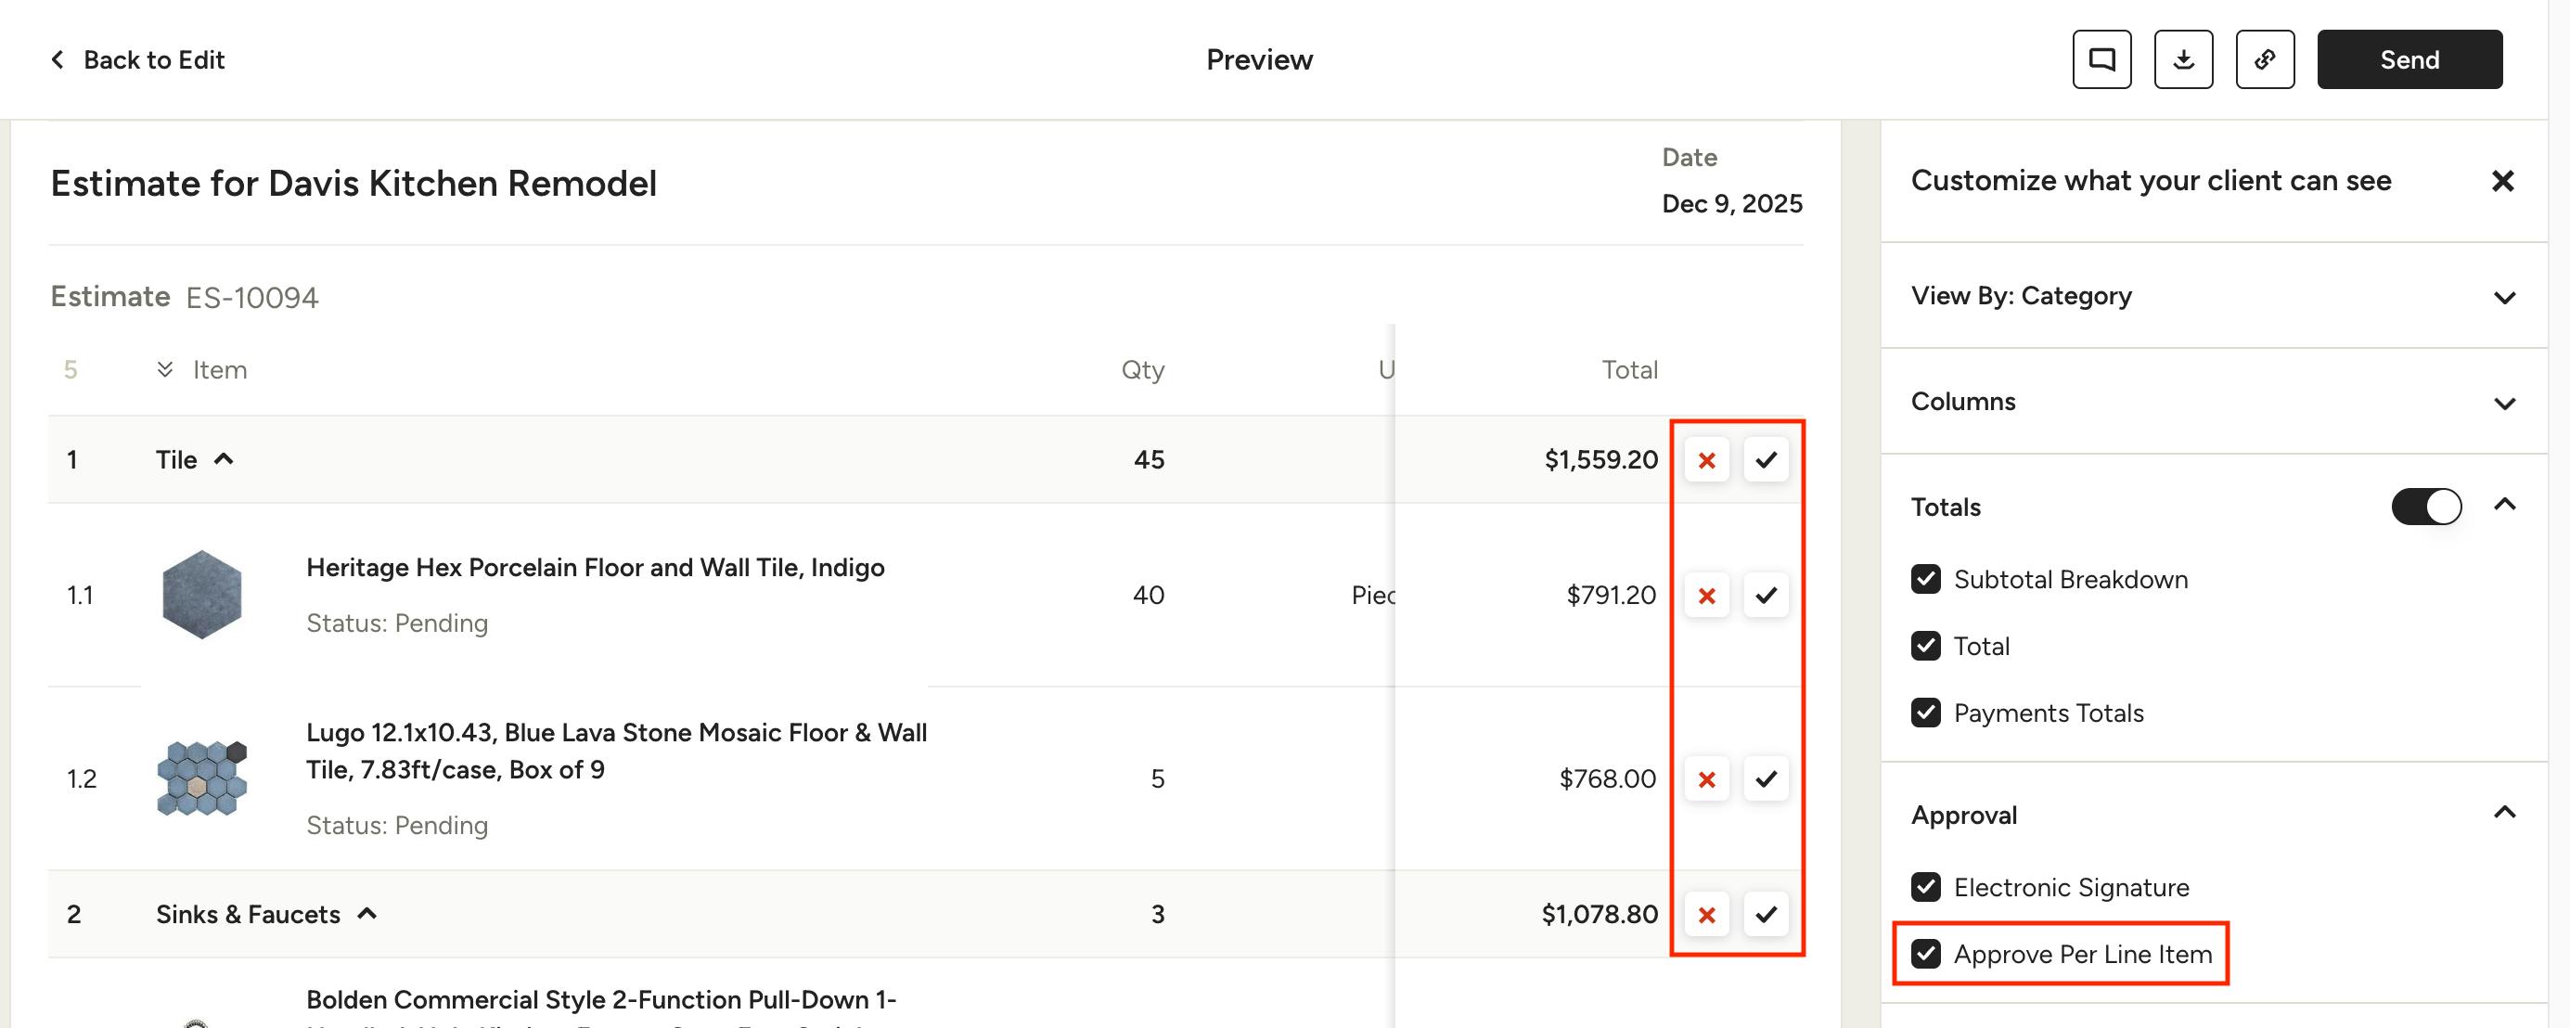This screenshot has height=1028, width=2570.
Task: Reject the Heritage Hex Porcelain tile item
Action: (1706, 596)
